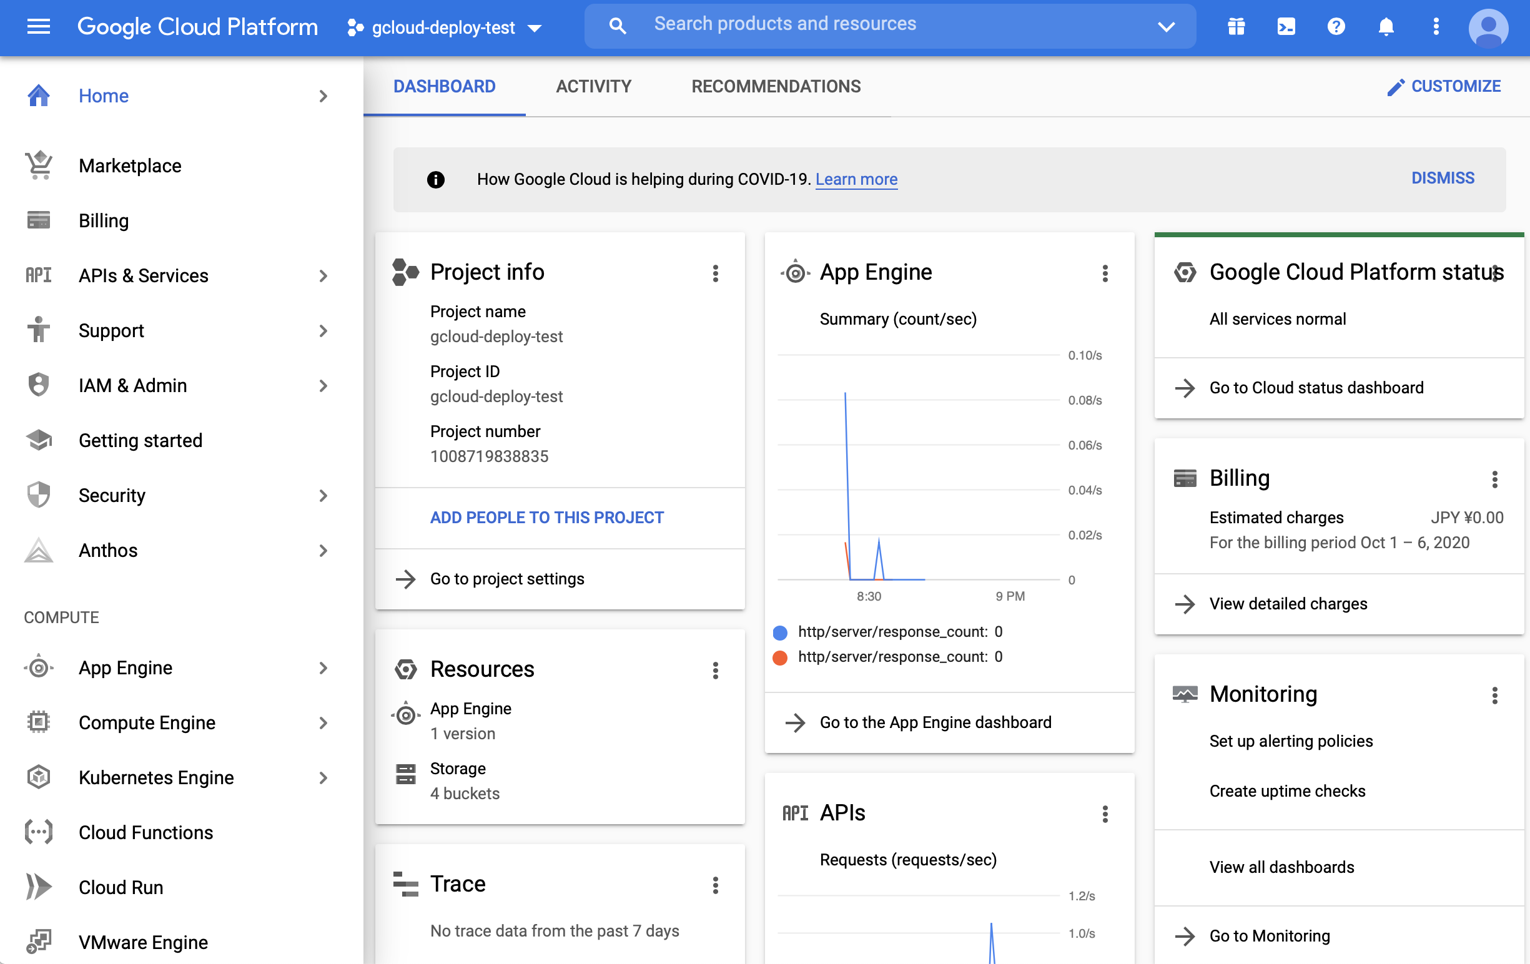Expand the Kubernetes Engine submenu chevron
Screen dimensions: 1530x964
323,778
